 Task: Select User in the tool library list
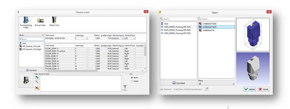coord(31,43)
